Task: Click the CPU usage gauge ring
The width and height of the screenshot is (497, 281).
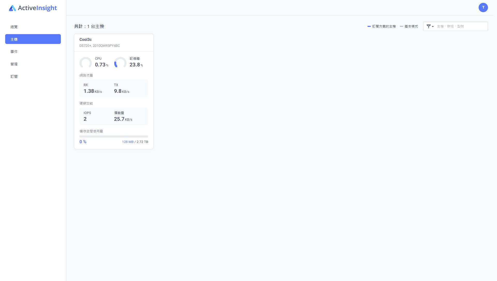Action: point(86,63)
